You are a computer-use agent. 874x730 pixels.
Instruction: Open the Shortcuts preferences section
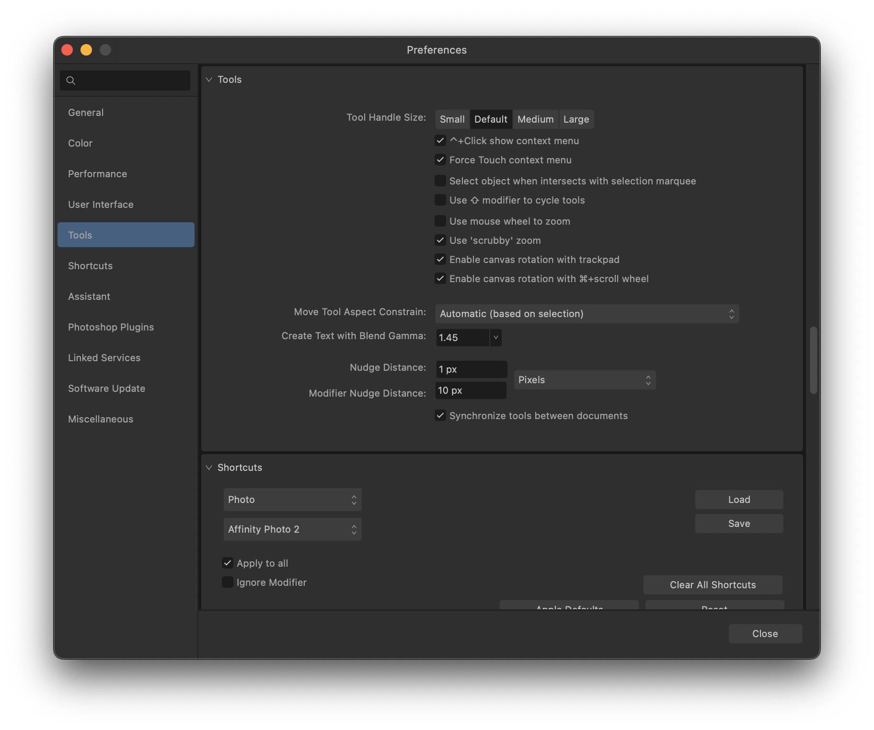[90, 265]
